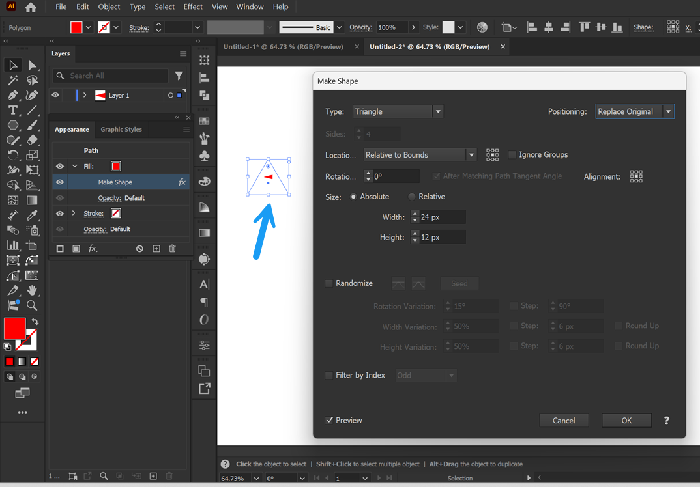Screen dimensions: 700x487
Task: Open the Effect menu
Action: click(193, 7)
